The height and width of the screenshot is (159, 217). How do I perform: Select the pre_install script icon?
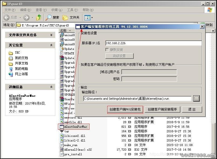click(61, 154)
